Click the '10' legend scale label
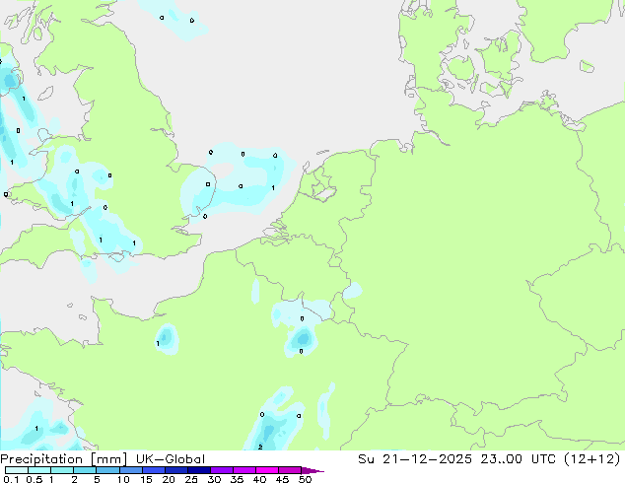 click(x=123, y=479)
